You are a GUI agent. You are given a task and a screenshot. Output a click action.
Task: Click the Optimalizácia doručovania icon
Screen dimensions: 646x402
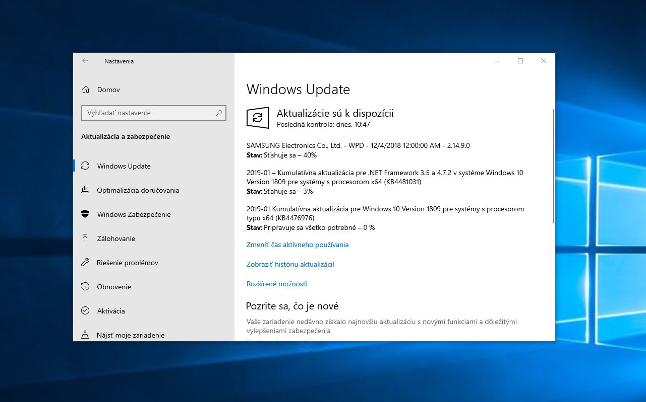pyautogui.click(x=85, y=190)
